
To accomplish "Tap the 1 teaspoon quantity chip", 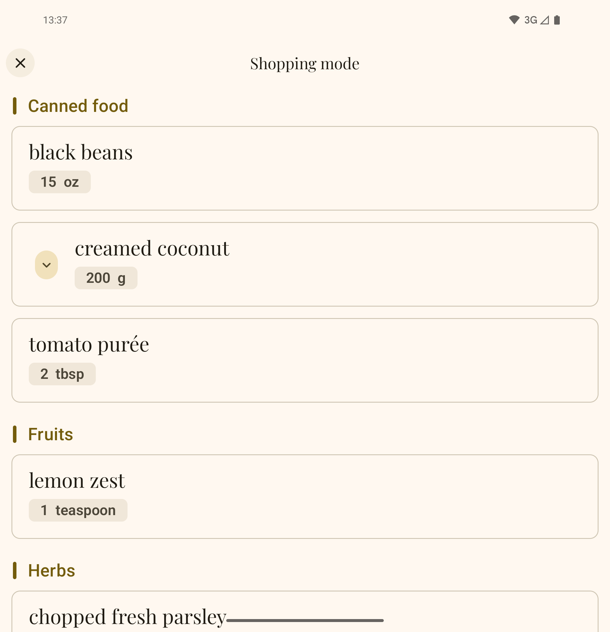I will coord(78,510).
